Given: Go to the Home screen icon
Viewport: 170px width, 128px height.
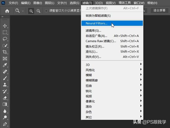Looking at the screenshot, I should click(x=7, y=11).
